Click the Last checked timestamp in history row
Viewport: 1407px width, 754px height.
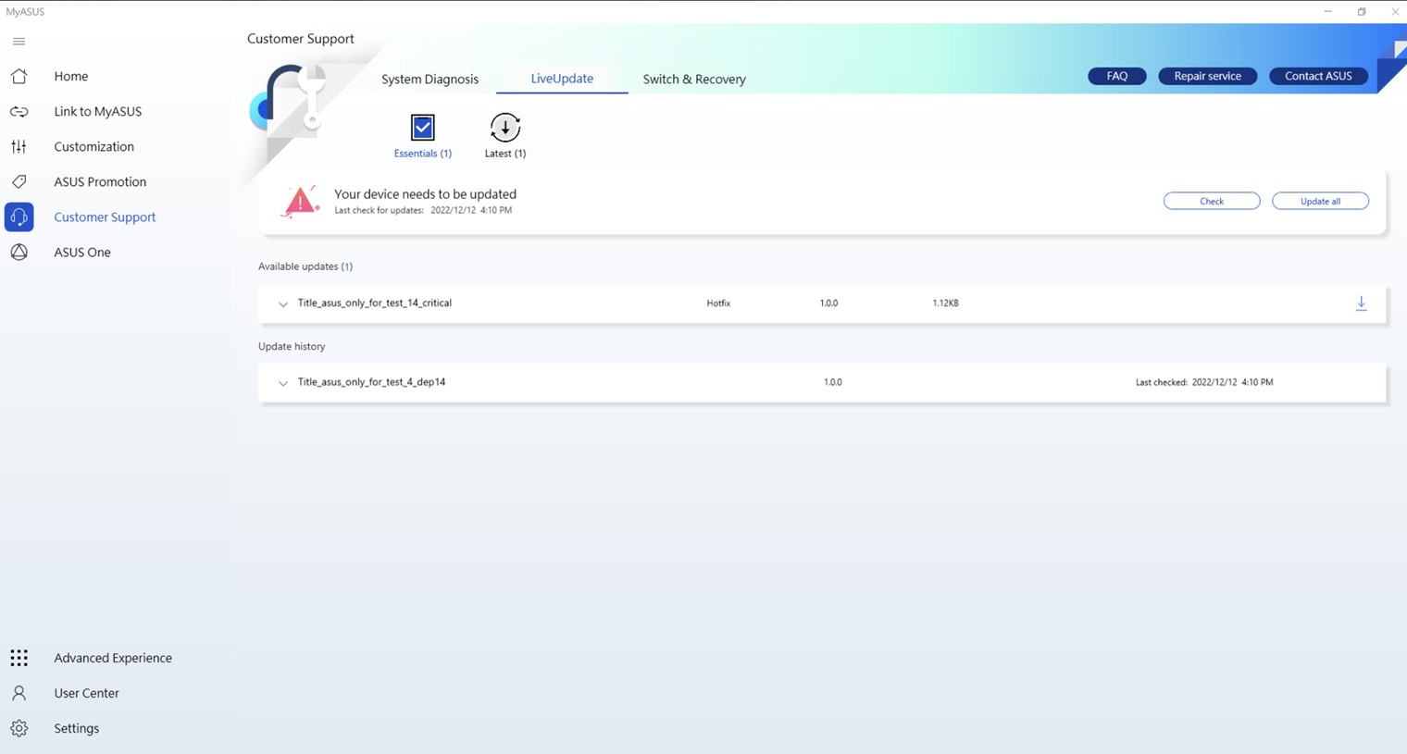[x=1204, y=382]
